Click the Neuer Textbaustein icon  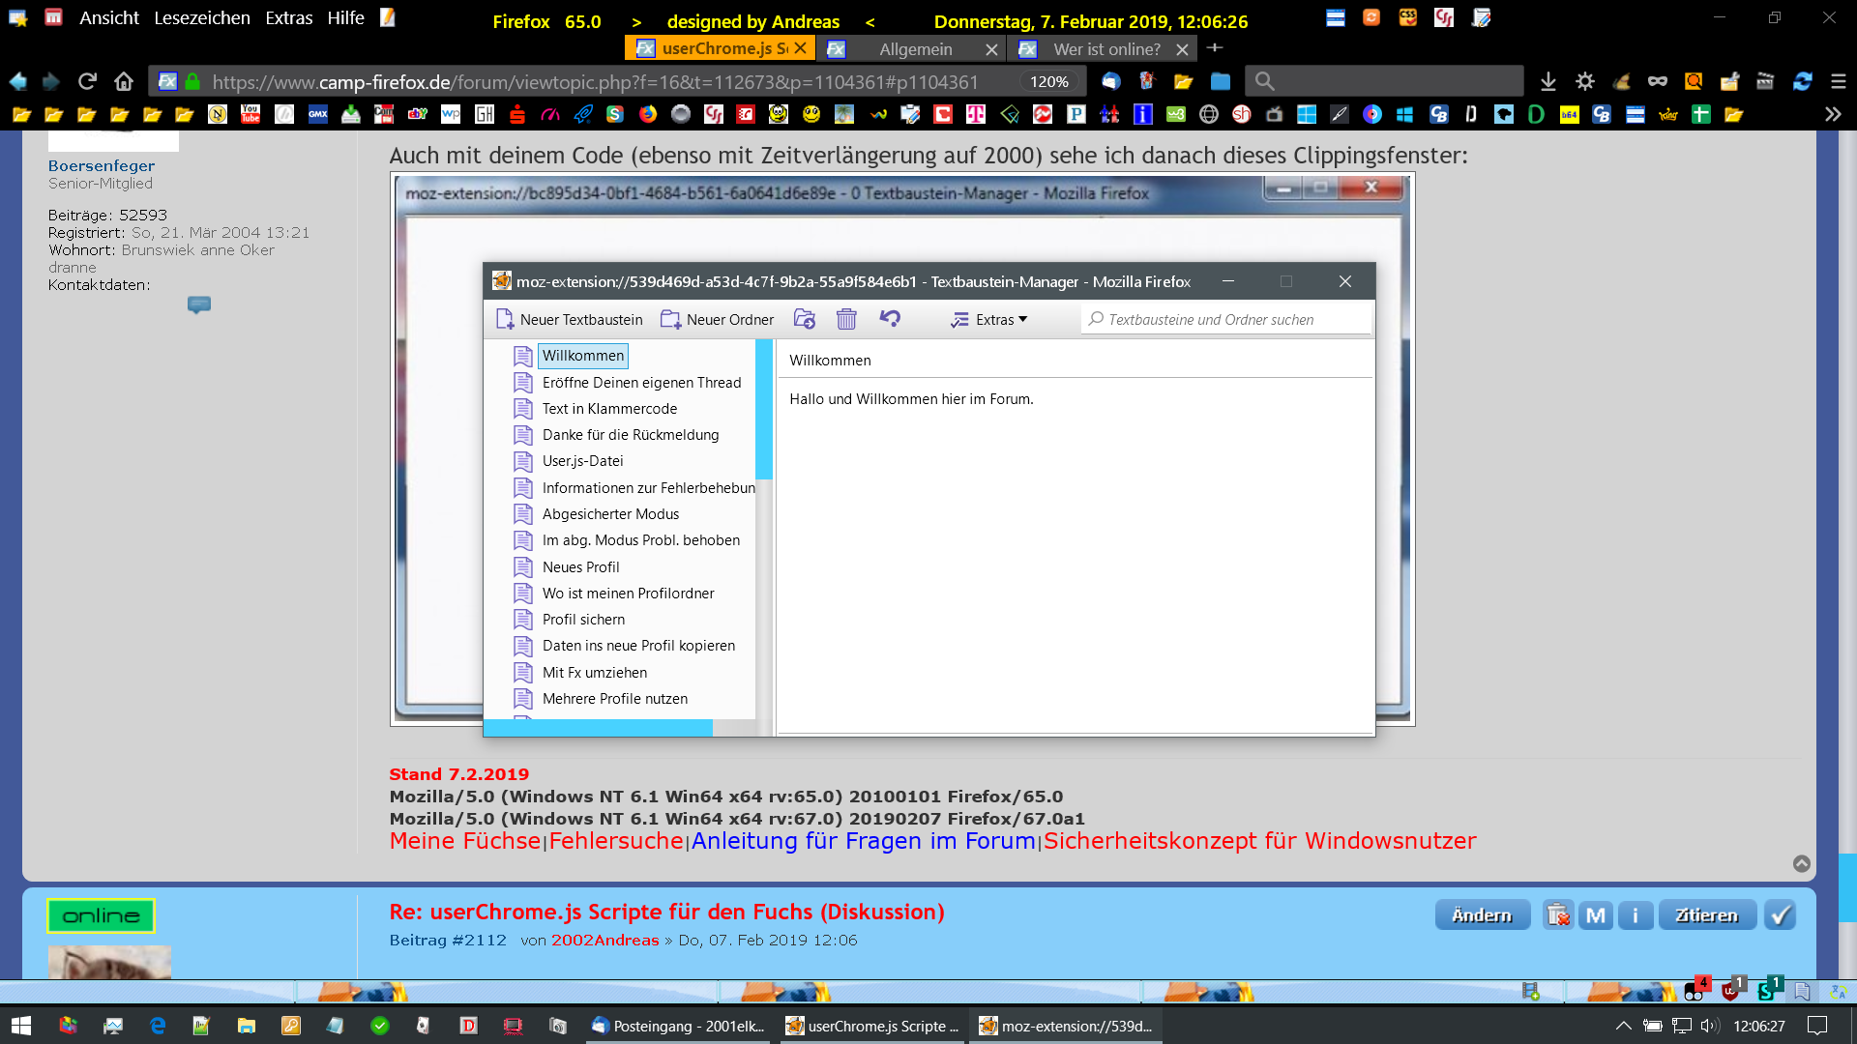505,319
